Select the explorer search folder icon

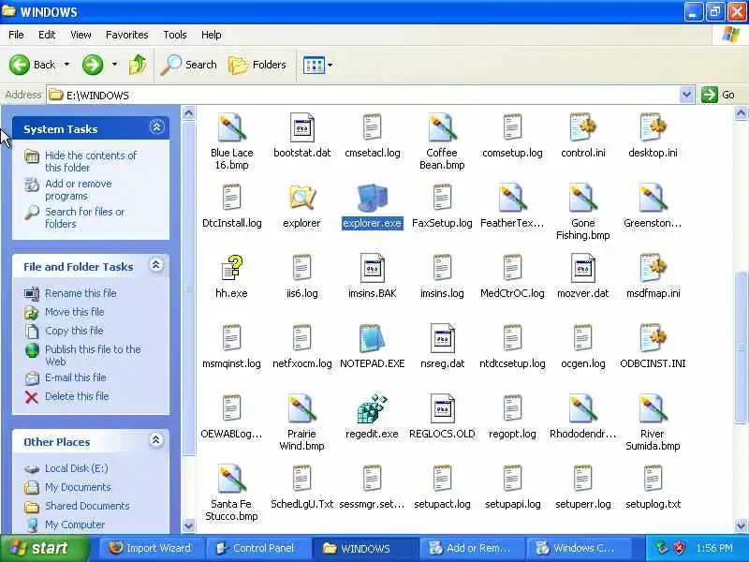tap(301, 198)
